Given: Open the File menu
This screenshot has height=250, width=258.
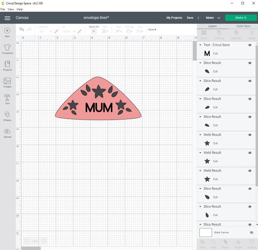Looking at the screenshot, I should [x=3, y=9].
